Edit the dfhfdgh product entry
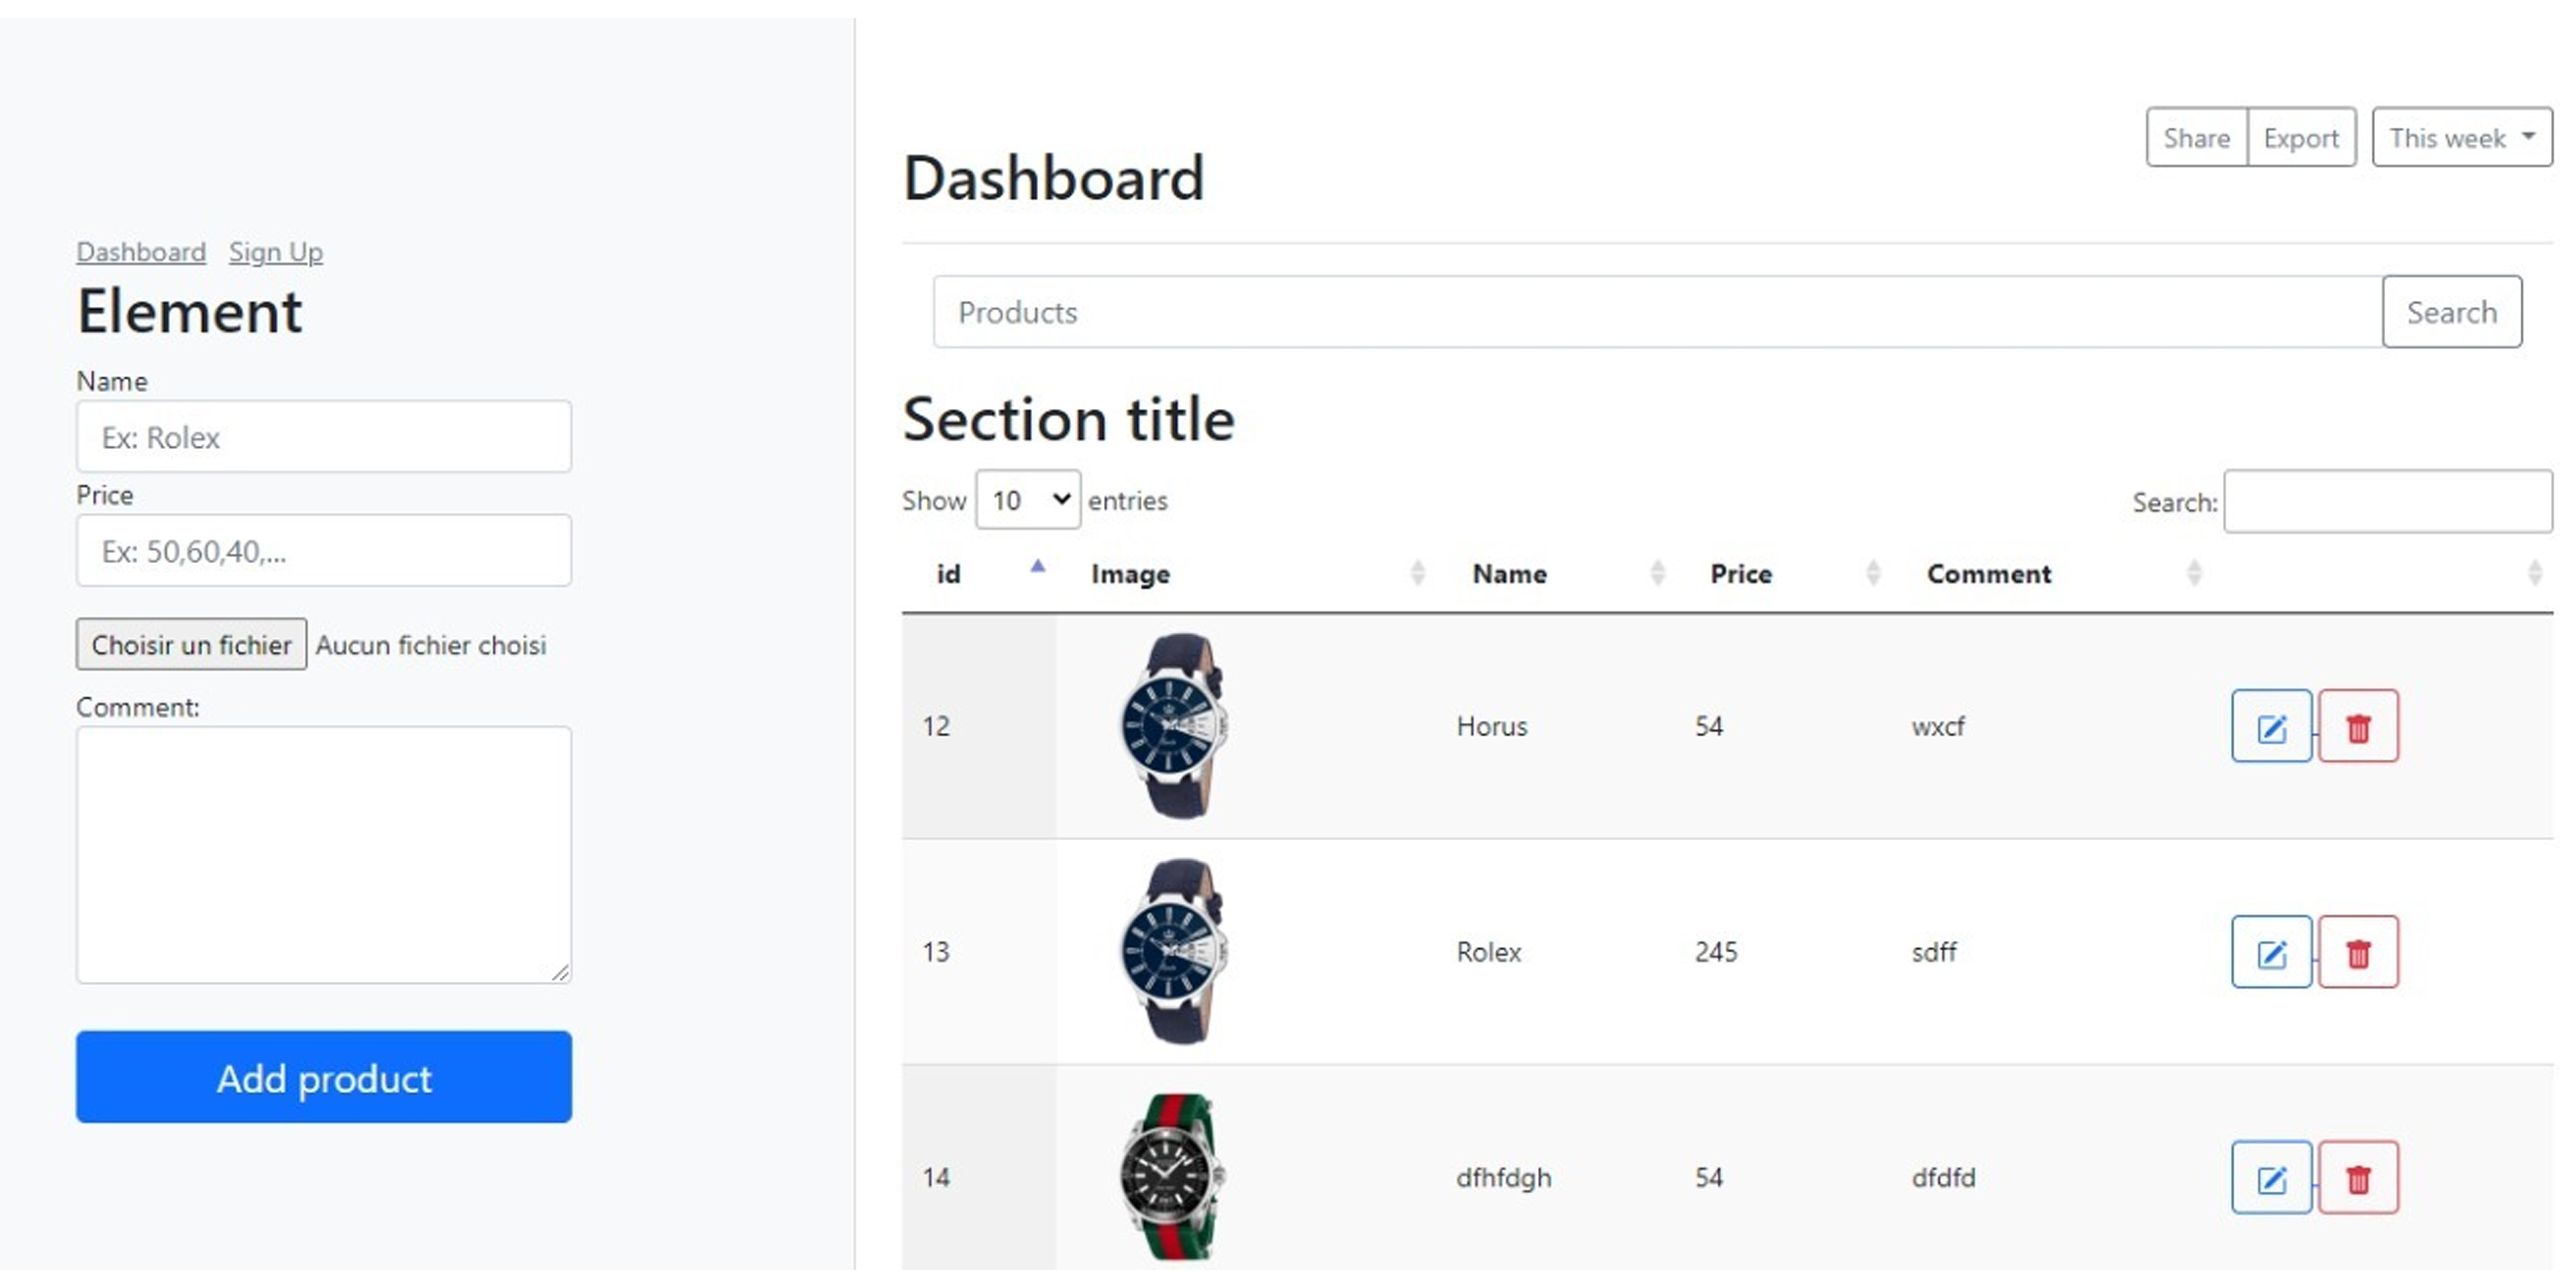 click(2271, 1177)
